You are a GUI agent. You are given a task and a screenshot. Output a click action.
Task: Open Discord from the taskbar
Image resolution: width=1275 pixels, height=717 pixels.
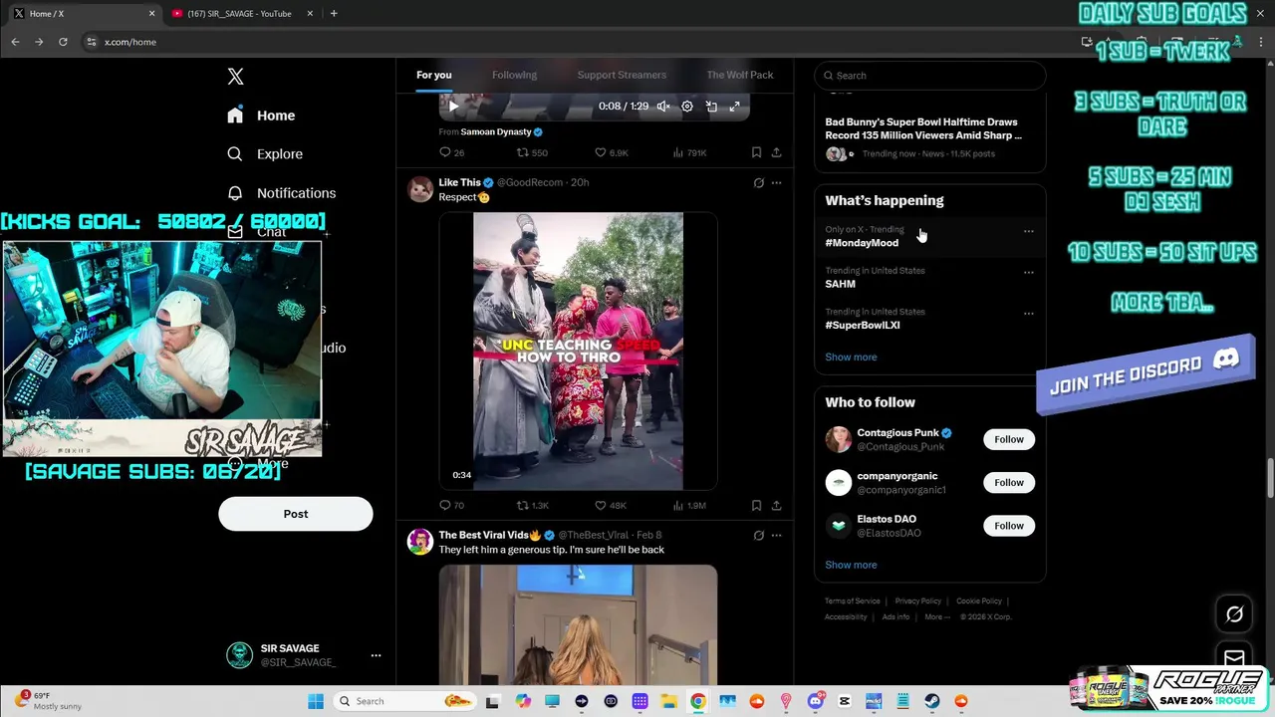[x=816, y=701]
